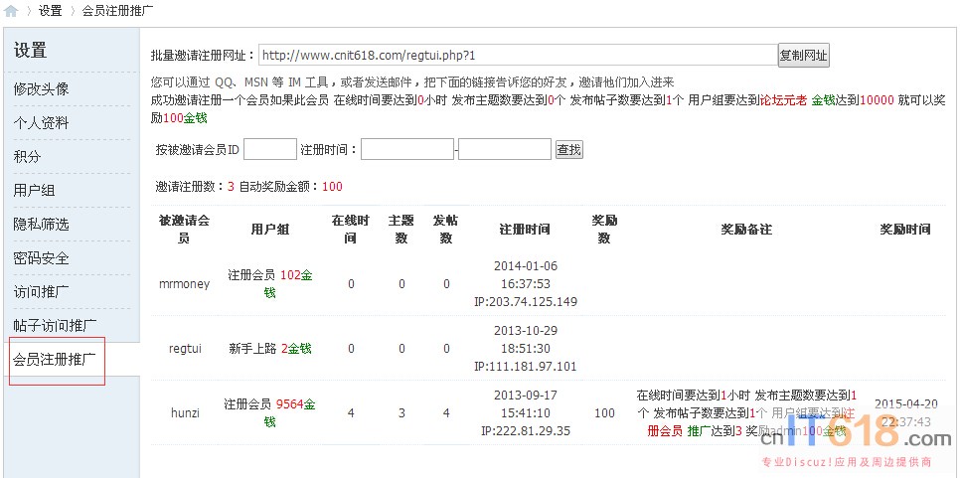Open 密码安全 sidebar item

[41, 258]
